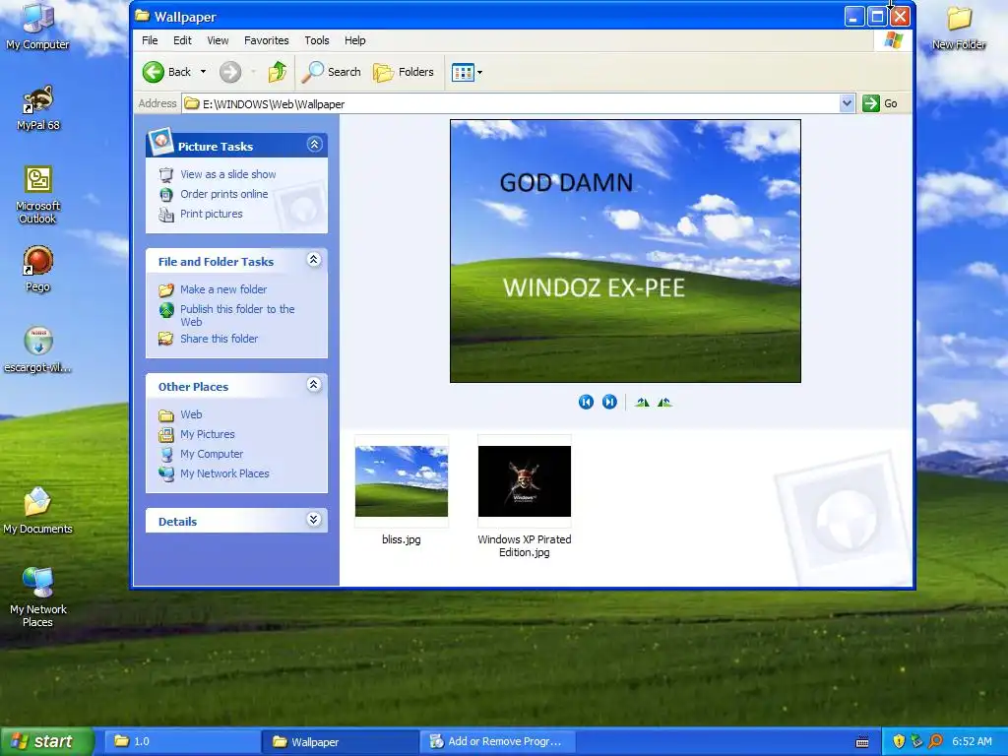Click the security shield tray icon
Viewport: 1008px width, 756px height.
(x=898, y=741)
